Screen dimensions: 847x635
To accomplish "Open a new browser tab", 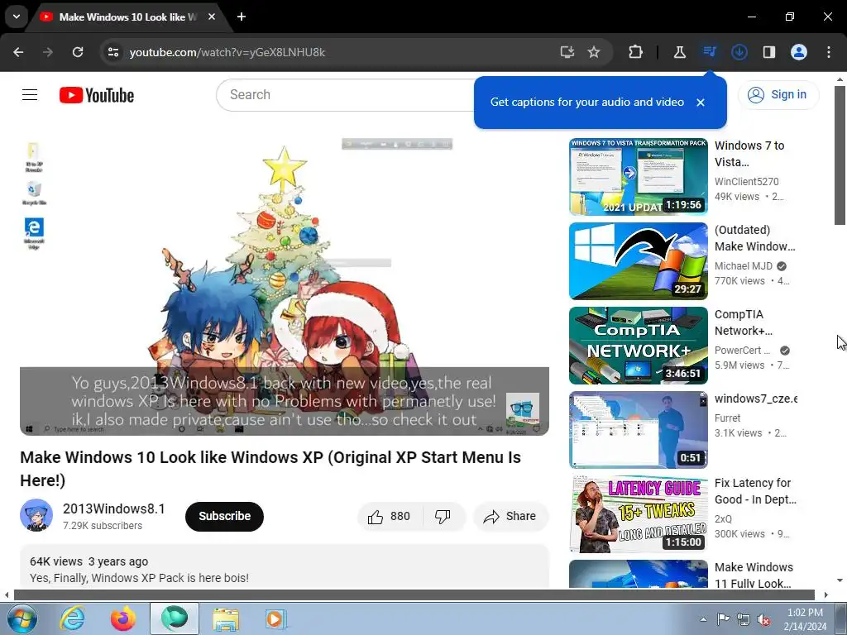I will coord(242,17).
